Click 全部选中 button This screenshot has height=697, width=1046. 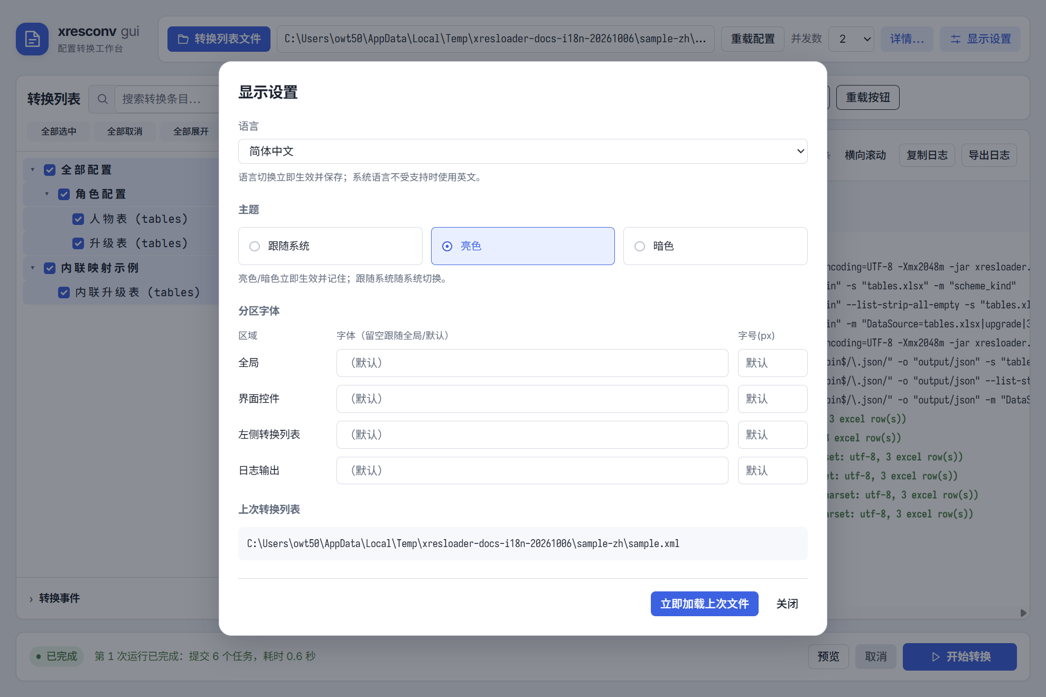[59, 131]
